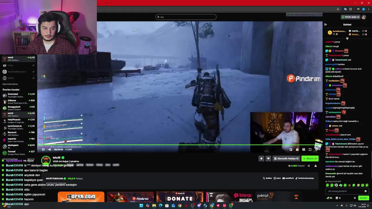Open player settings gear icon

(x=316, y=149)
